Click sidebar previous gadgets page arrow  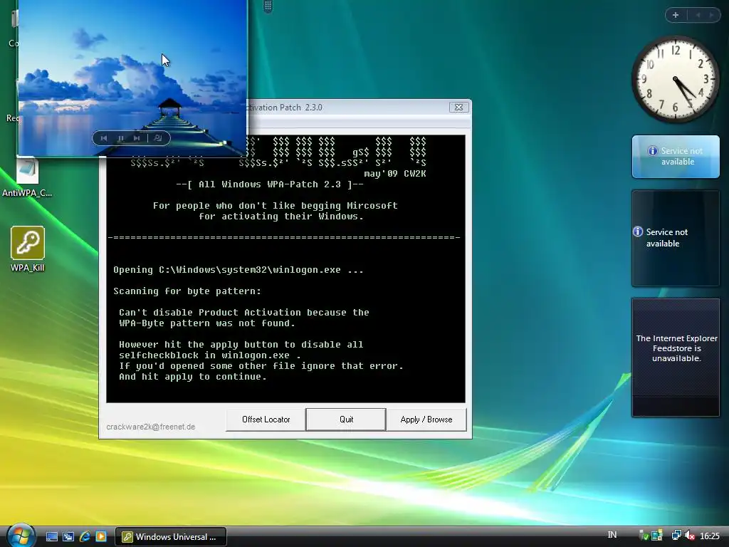(698, 16)
